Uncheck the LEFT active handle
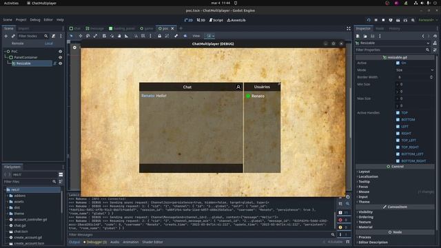Viewport: 441px width, 248px height. [x=398, y=127]
